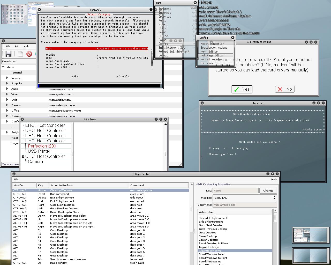Select Camera device in USB Viewer

pos(35,162)
